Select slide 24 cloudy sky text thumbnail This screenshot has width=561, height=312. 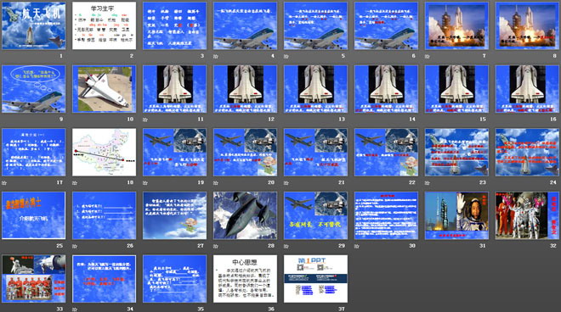[527, 153]
